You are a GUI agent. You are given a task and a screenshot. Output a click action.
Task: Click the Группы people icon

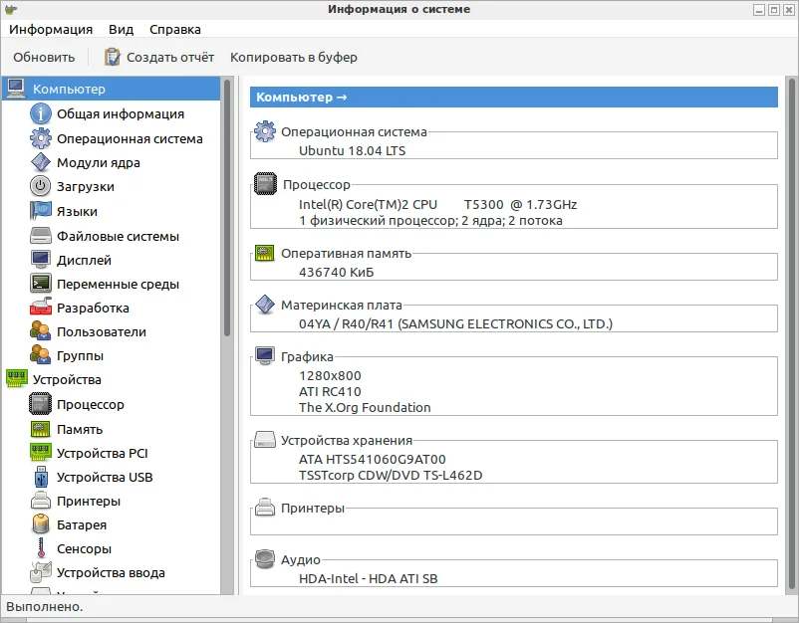40,355
